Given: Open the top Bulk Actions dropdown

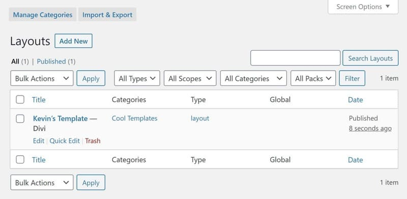Looking at the screenshot, I should pyautogui.click(x=42, y=78).
